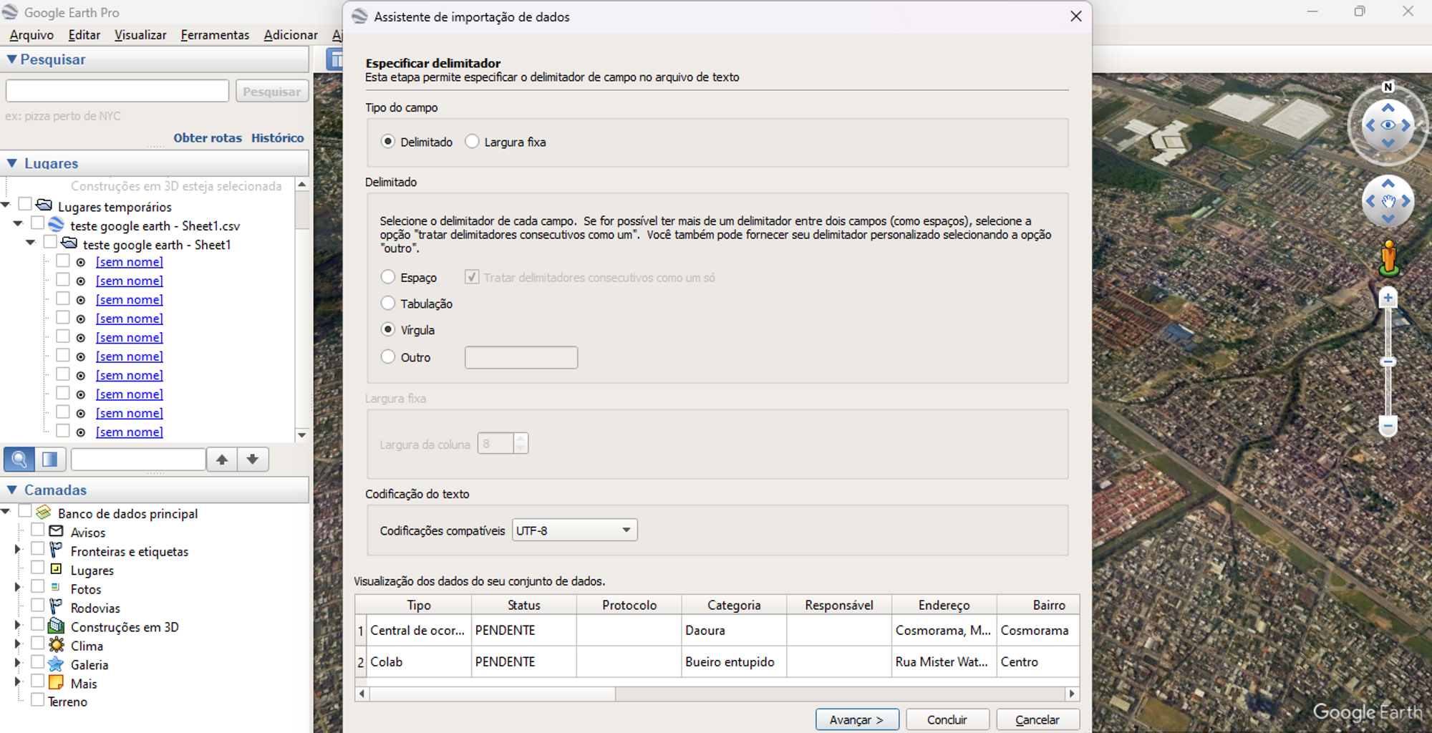Check the Terreno layer checkbox

(38, 699)
